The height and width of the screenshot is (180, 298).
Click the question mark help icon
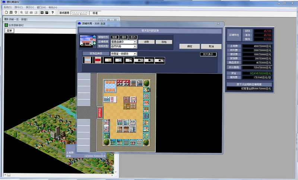(x=53, y=13)
